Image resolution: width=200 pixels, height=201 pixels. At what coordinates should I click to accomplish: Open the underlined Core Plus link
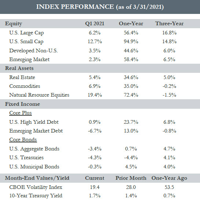pos(21,113)
